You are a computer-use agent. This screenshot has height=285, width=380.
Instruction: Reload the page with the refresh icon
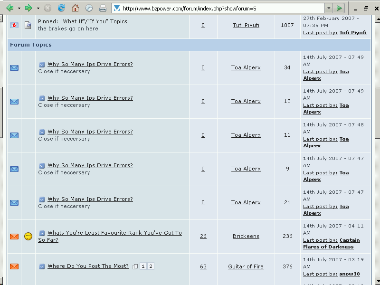point(61,8)
